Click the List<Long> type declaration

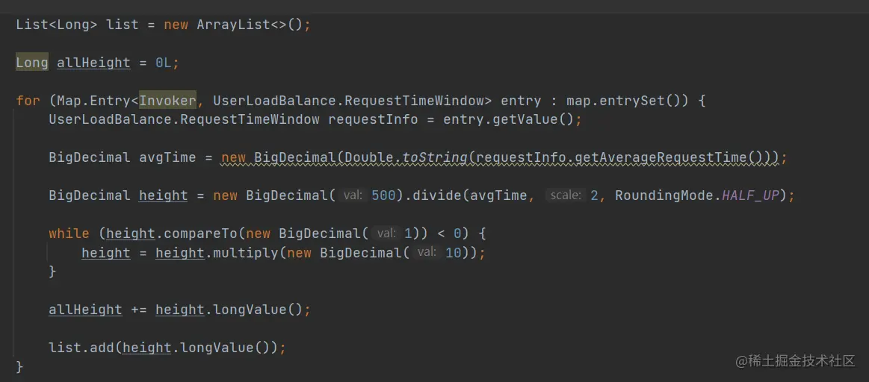(57, 25)
